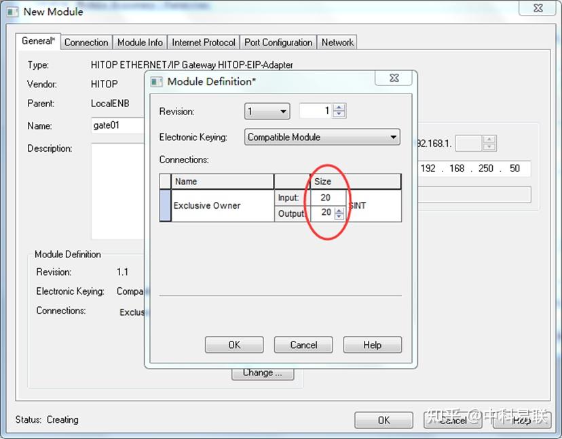Switch to the Connection tab

(x=86, y=41)
